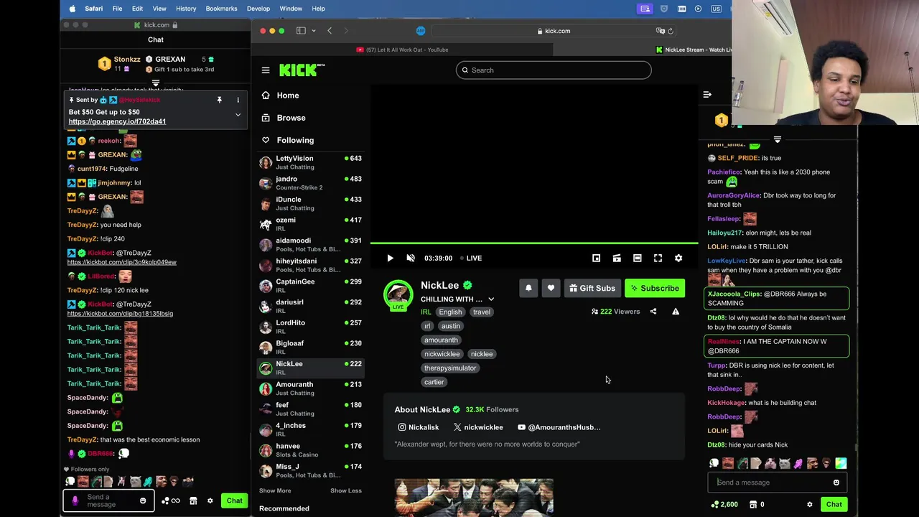Select the travel tag
This screenshot has height=517, width=919.
click(x=482, y=312)
